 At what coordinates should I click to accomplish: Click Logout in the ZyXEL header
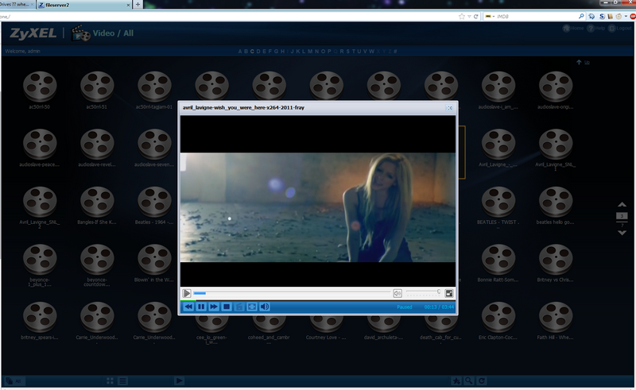point(620,28)
